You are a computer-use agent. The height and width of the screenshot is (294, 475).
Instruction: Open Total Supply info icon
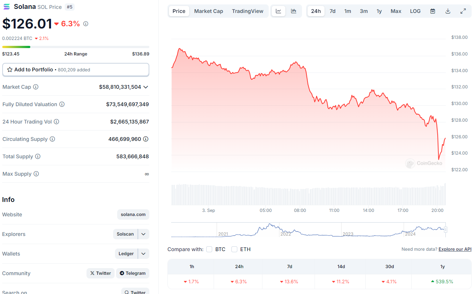tap(37, 156)
